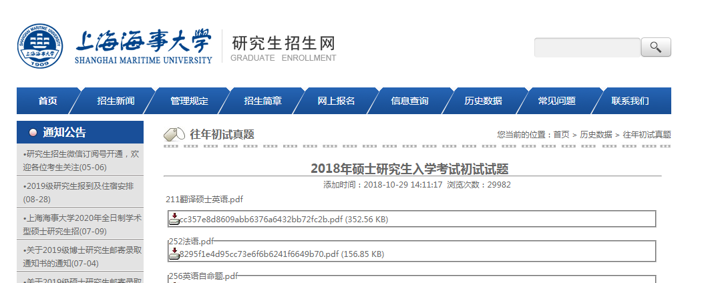The width and height of the screenshot is (712, 283).
Task: Click the pink dot icon beside 通知公告
Action: click(x=33, y=133)
